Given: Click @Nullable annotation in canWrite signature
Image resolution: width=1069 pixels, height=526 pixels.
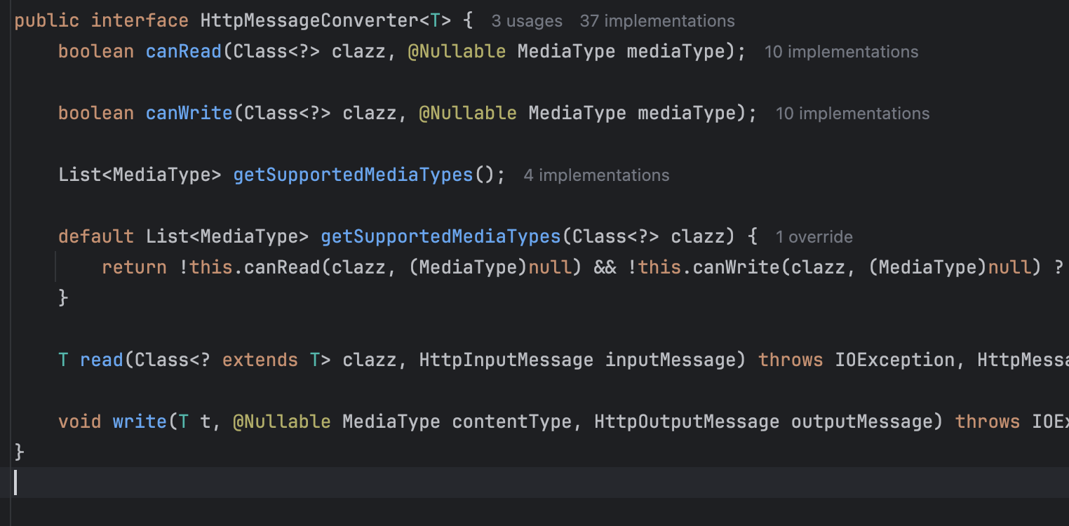Looking at the screenshot, I should 468,114.
